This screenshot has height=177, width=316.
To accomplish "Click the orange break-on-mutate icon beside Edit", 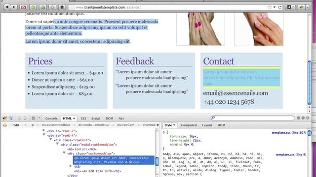I will pos(4,125).
